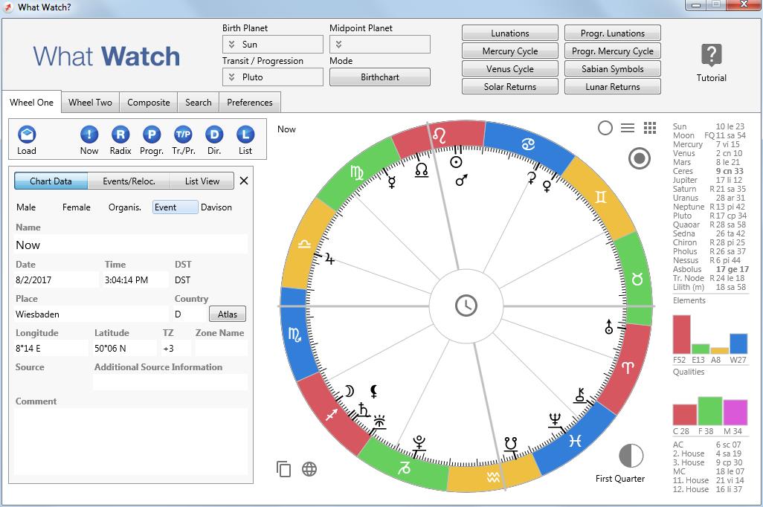Viewport: 763px width, 507px height.
Task: Click the Now chart icon
Action: (x=89, y=135)
